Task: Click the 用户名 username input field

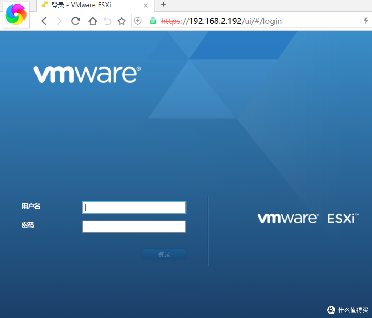Action: pos(134,207)
